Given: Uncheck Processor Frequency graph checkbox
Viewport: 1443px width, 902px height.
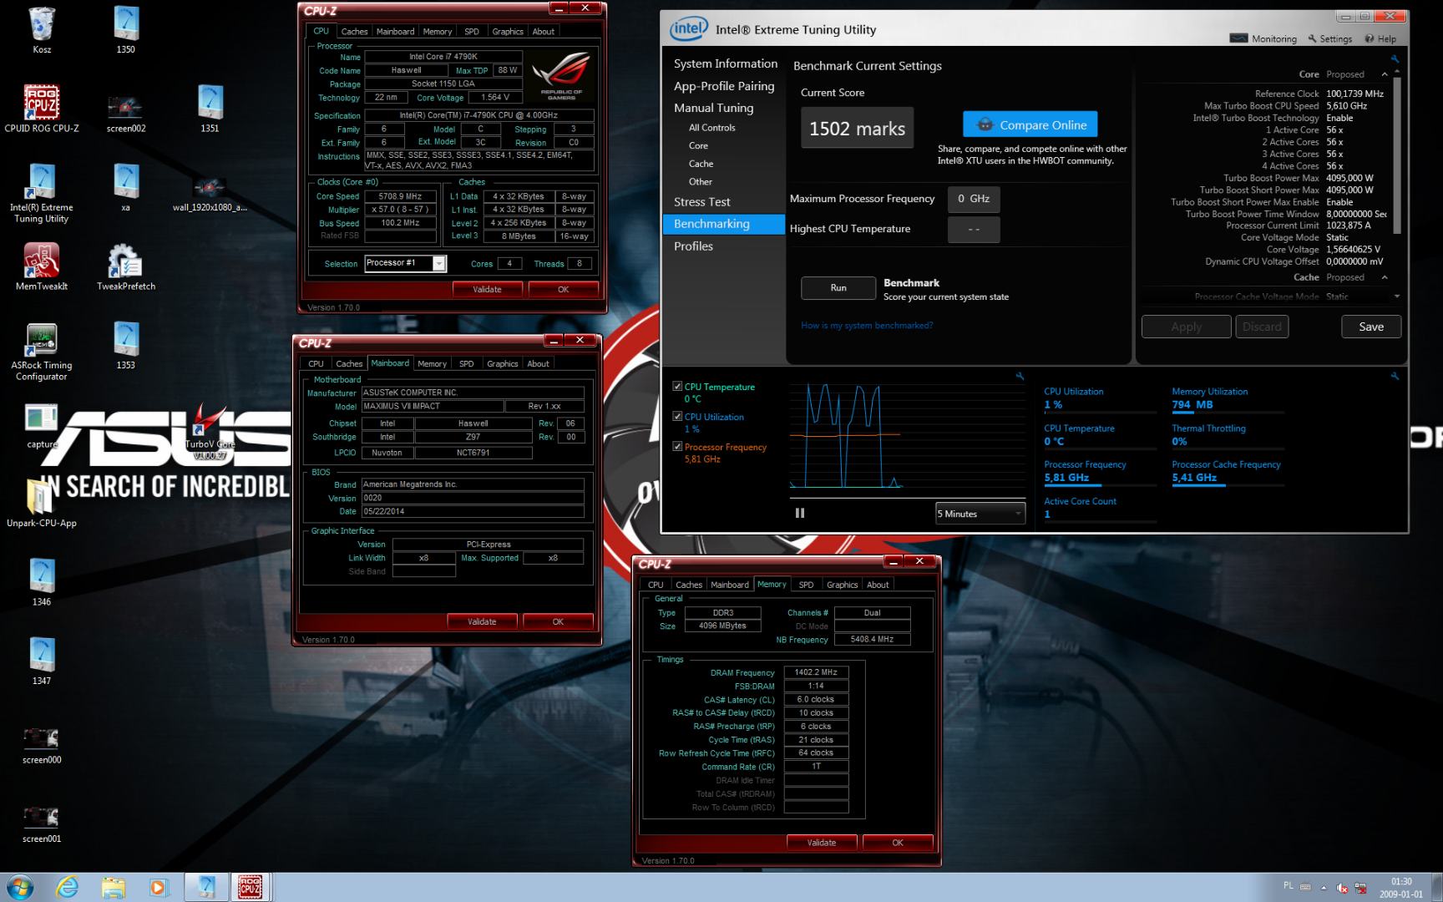Looking at the screenshot, I should click(x=677, y=446).
